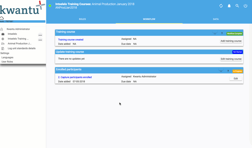
Task: Open Log unit standards details
Action: 22,49
